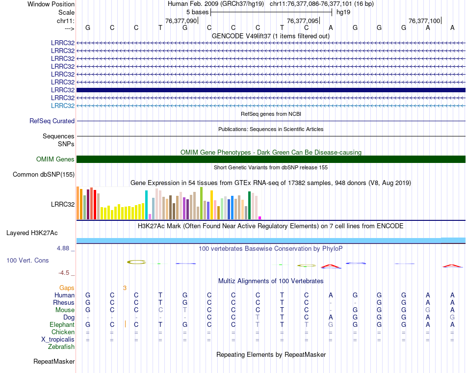This screenshot has width=466, height=373.
Task: Click the red A logo in PhyloP conservation
Action: pyautogui.click(x=331, y=266)
